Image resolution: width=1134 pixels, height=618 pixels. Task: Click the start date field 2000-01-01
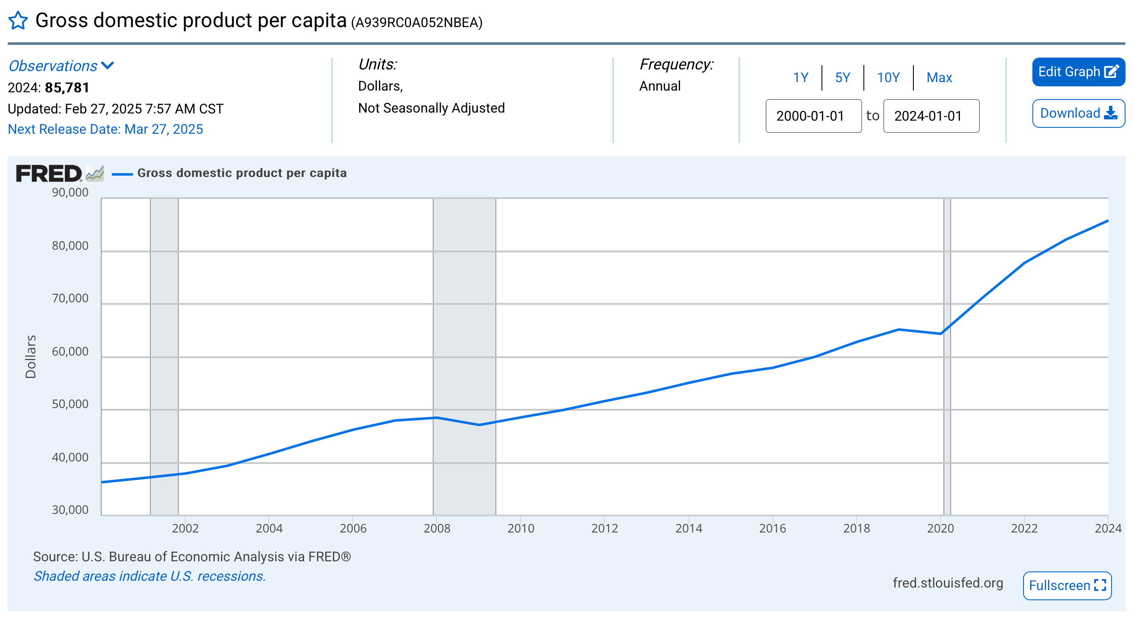pyautogui.click(x=813, y=116)
